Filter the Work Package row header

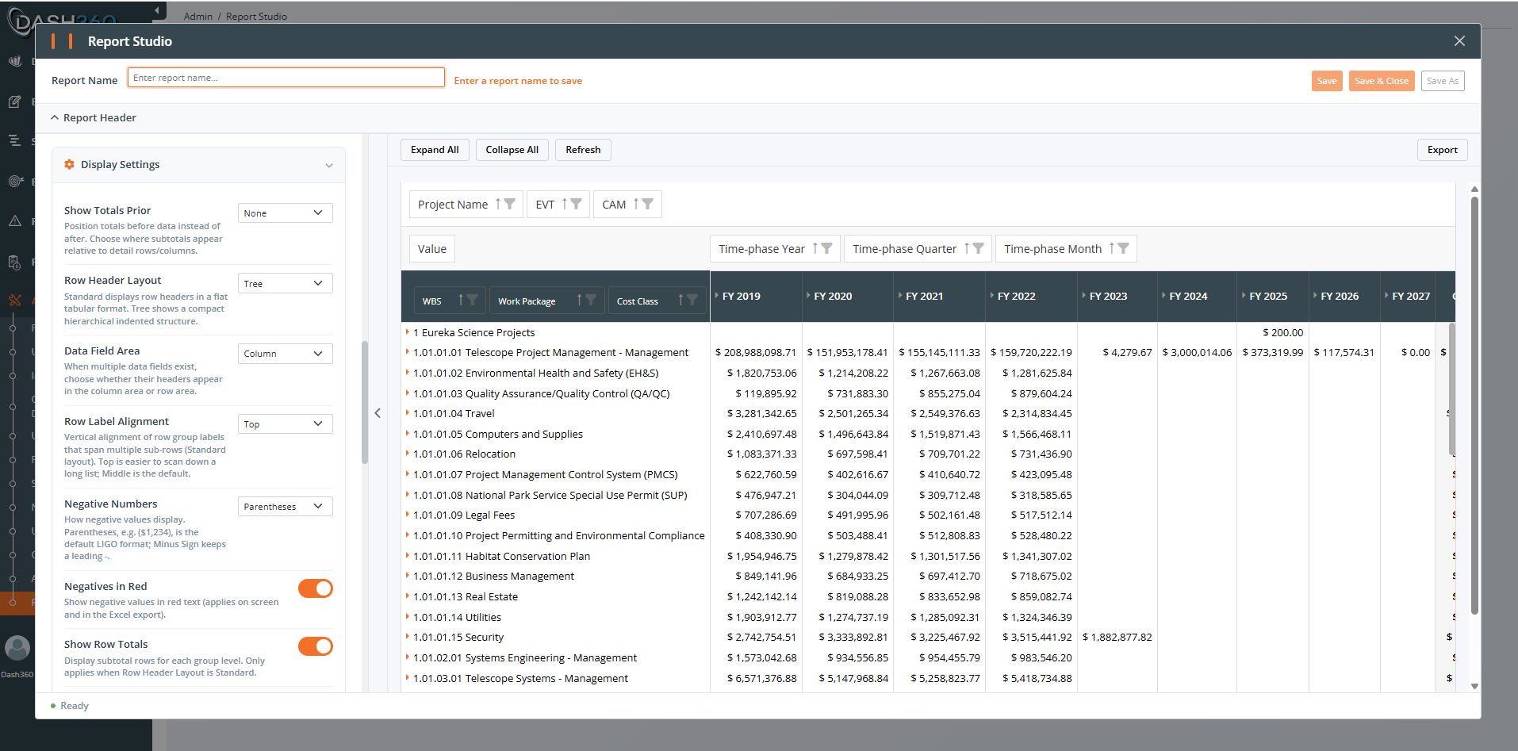[591, 300]
